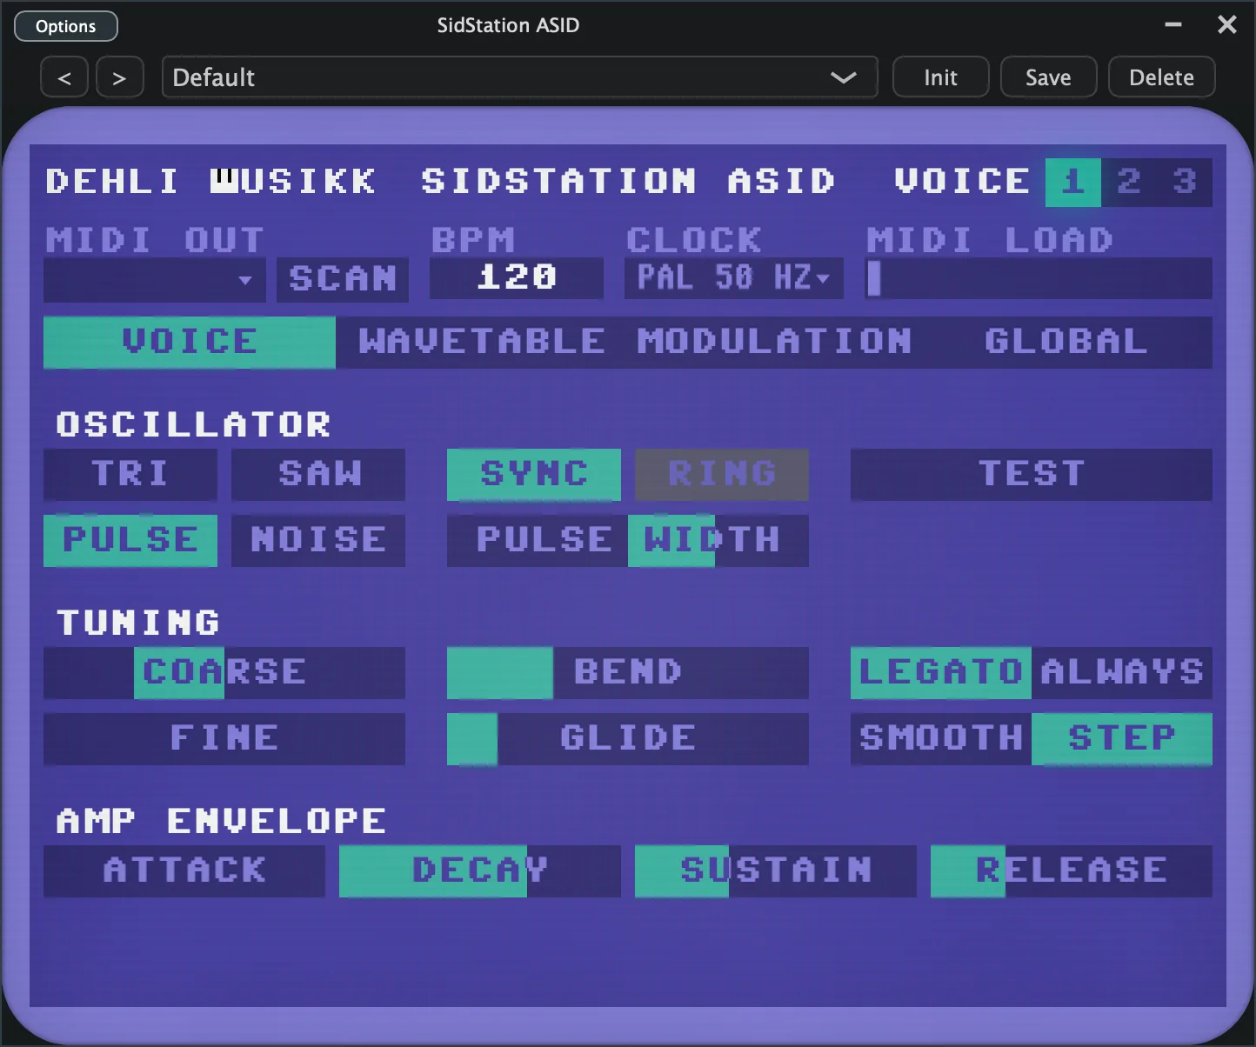Adjust the Coarse tuning slider

point(224,672)
